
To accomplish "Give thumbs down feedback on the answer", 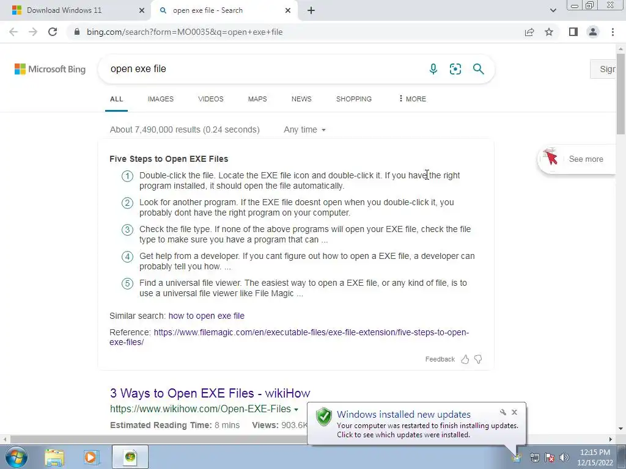I will point(478,359).
